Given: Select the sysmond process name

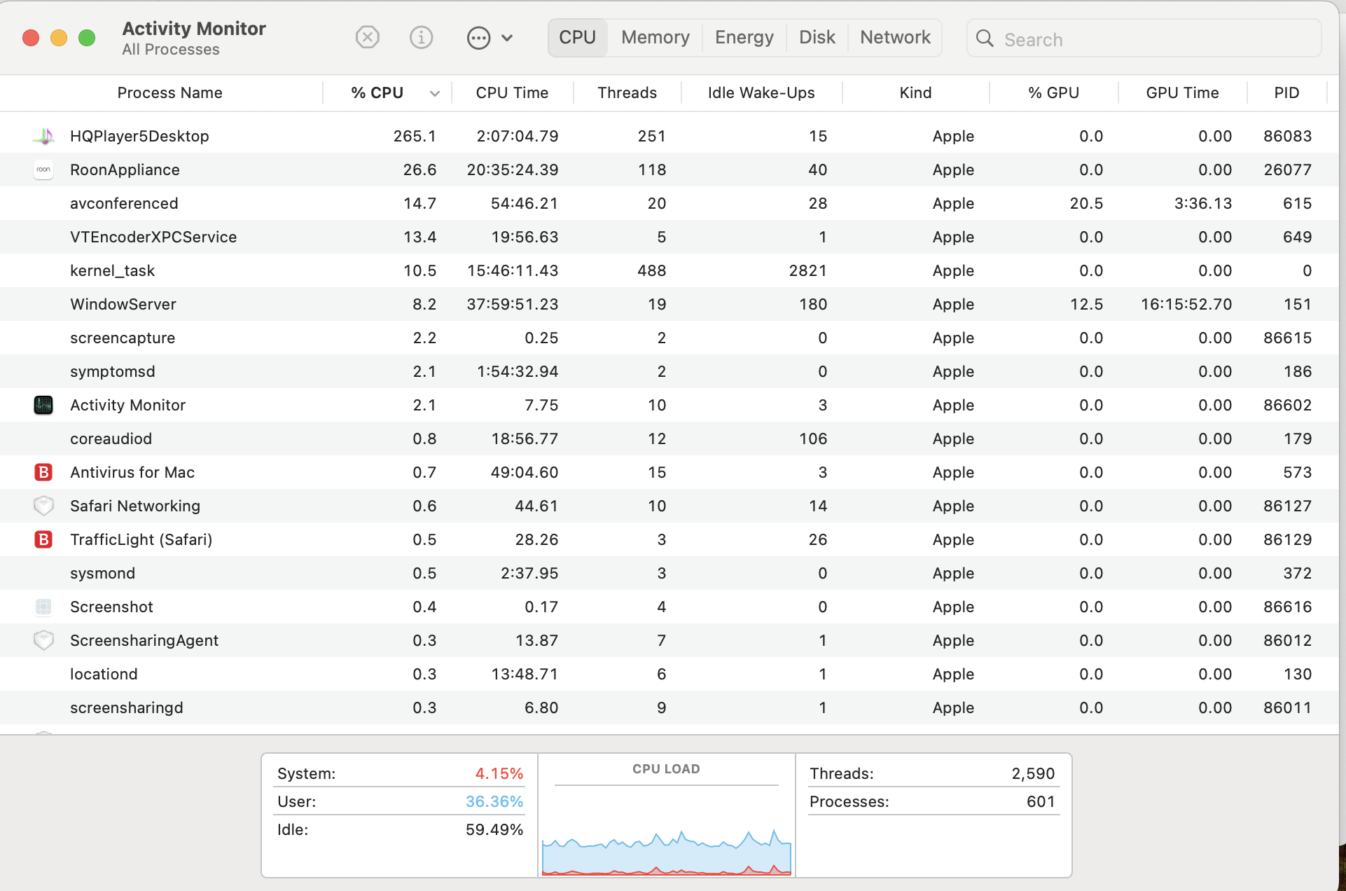Looking at the screenshot, I should pos(102,573).
